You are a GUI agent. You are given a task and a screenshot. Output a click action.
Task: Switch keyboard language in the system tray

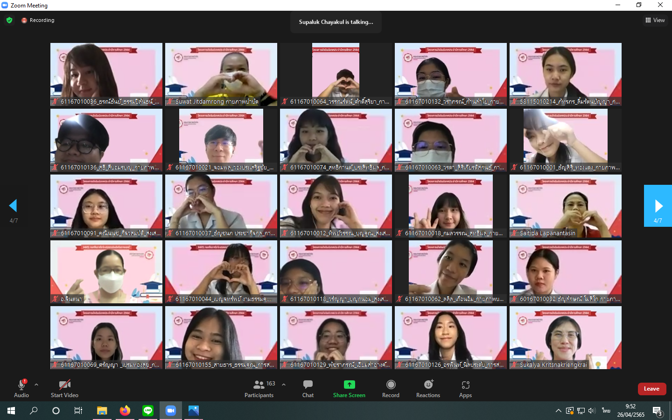click(x=606, y=411)
